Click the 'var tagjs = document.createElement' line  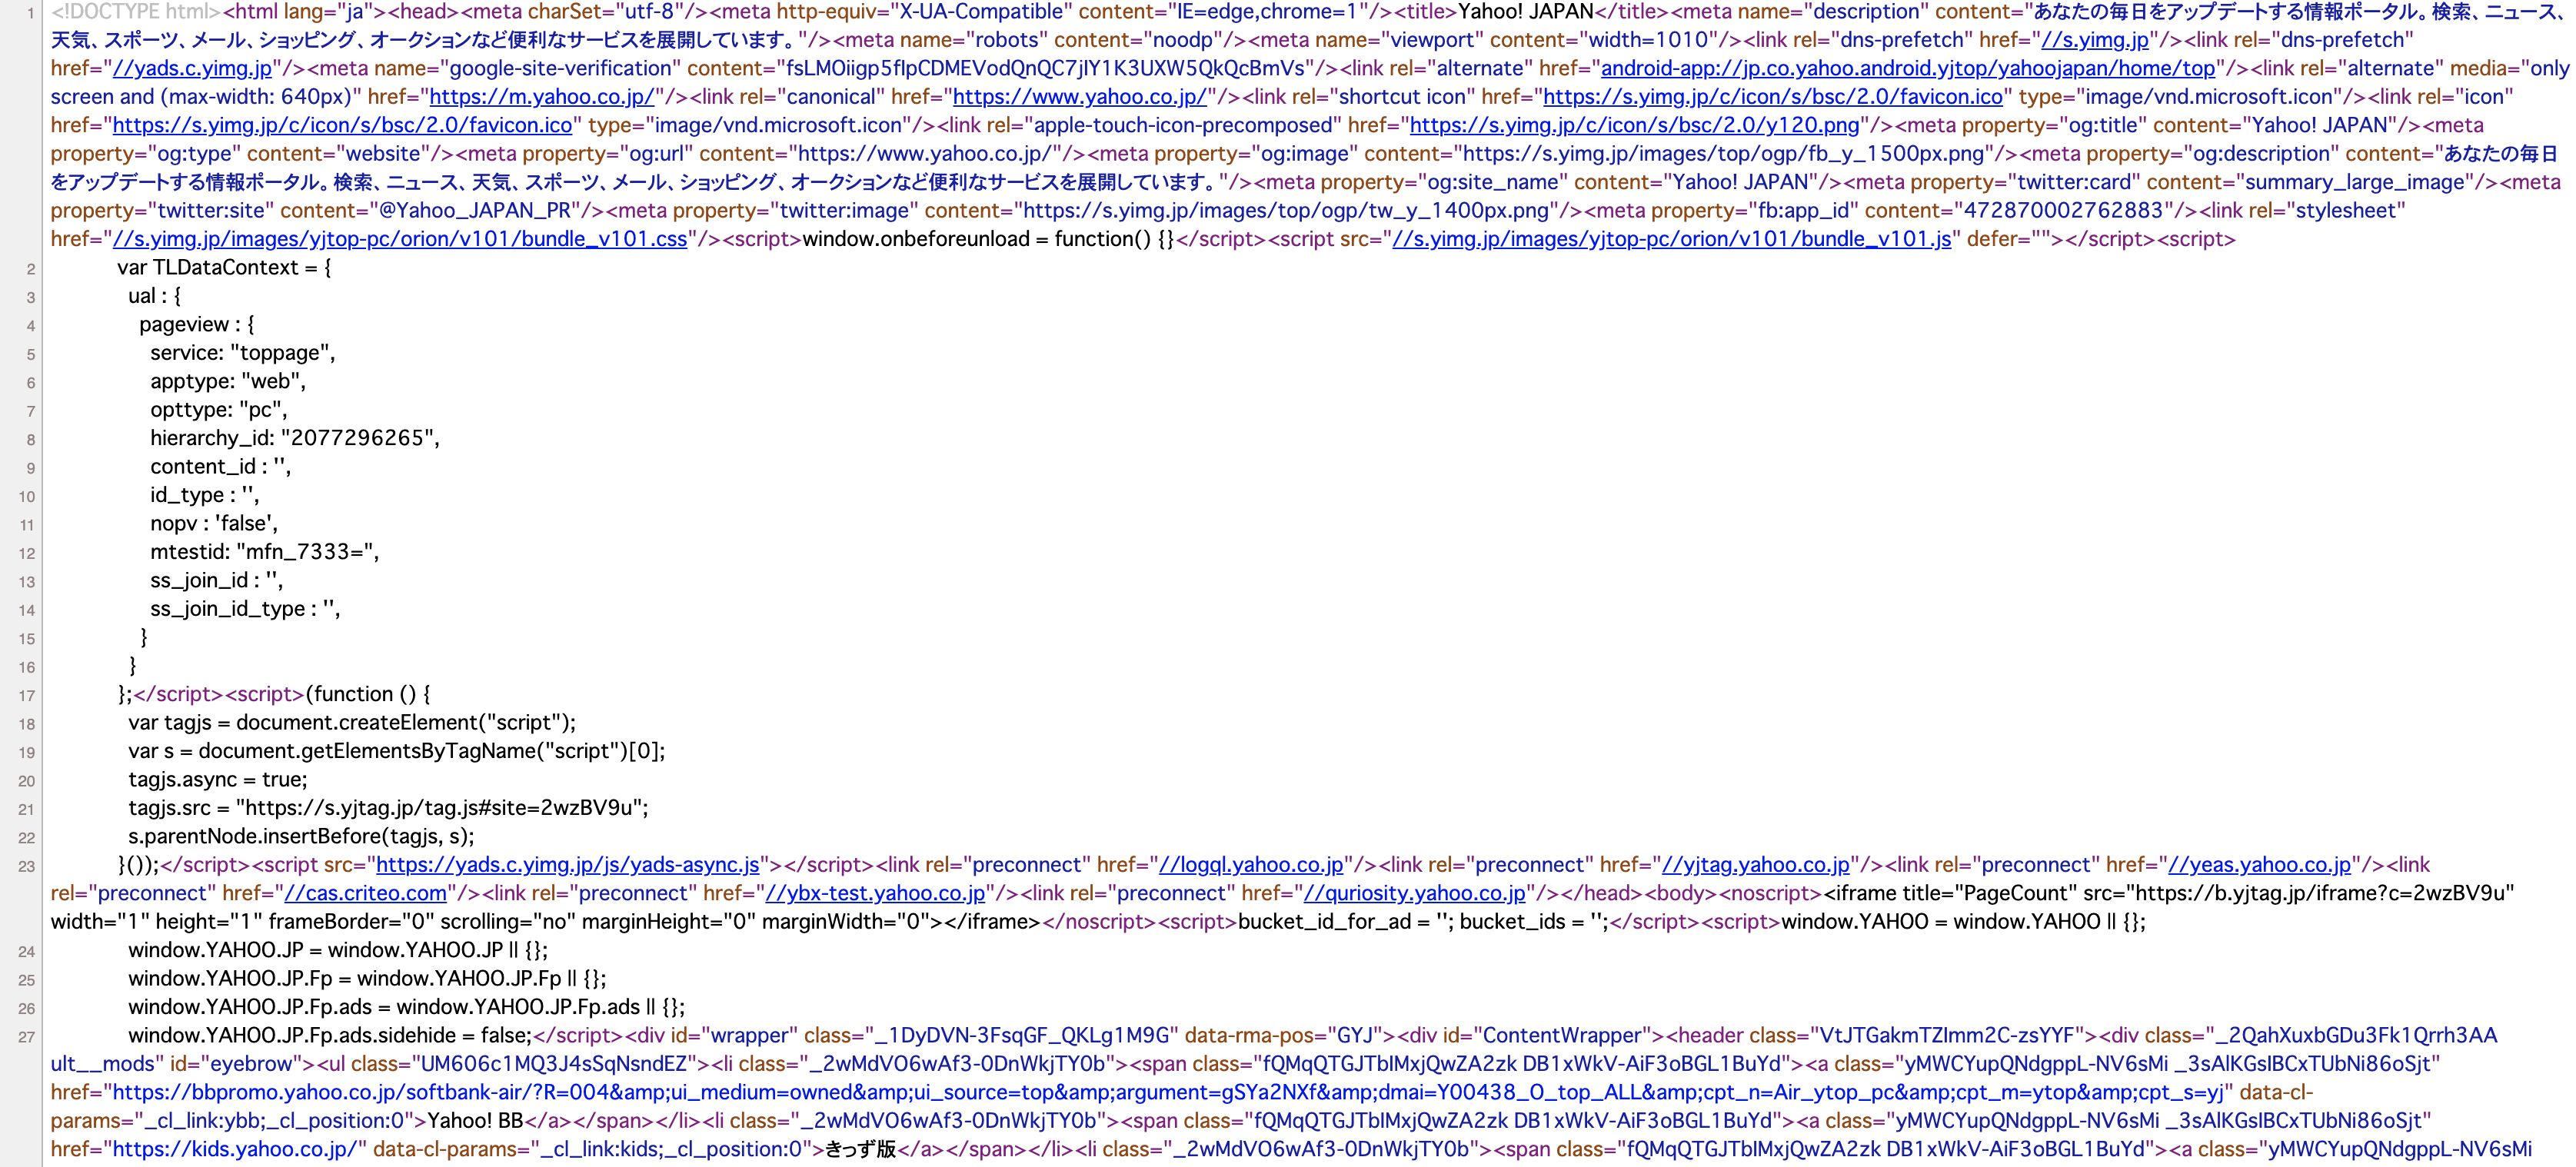click(352, 723)
